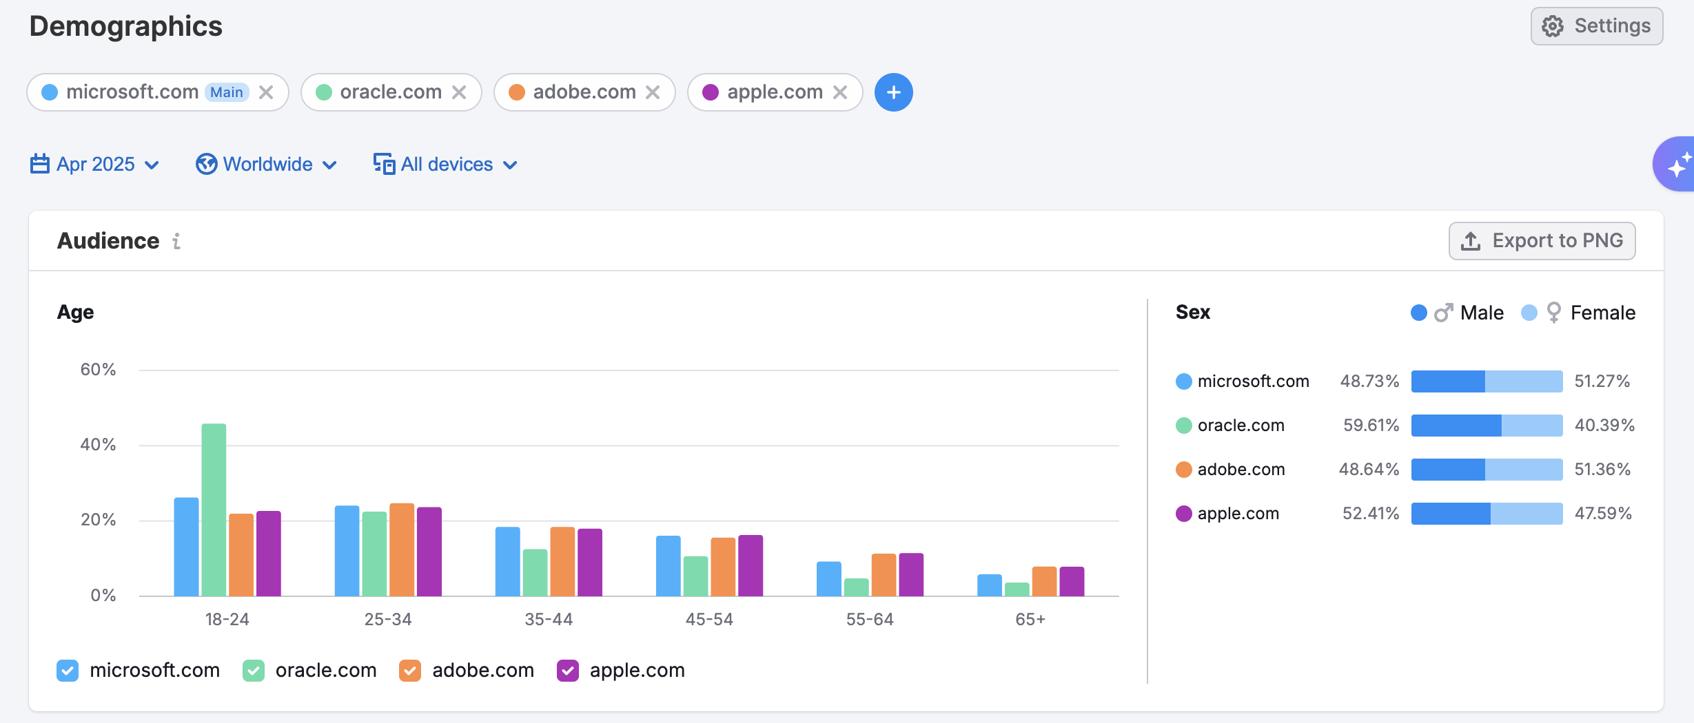Click the calendar icon beside Apr 2025
This screenshot has height=723, width=1694.
tap(40, 164)
